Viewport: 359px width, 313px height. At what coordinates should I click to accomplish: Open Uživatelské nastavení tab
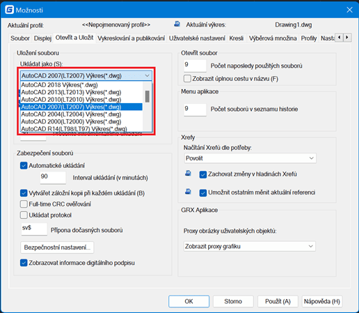pyautogui.click(x=197, y=38)
